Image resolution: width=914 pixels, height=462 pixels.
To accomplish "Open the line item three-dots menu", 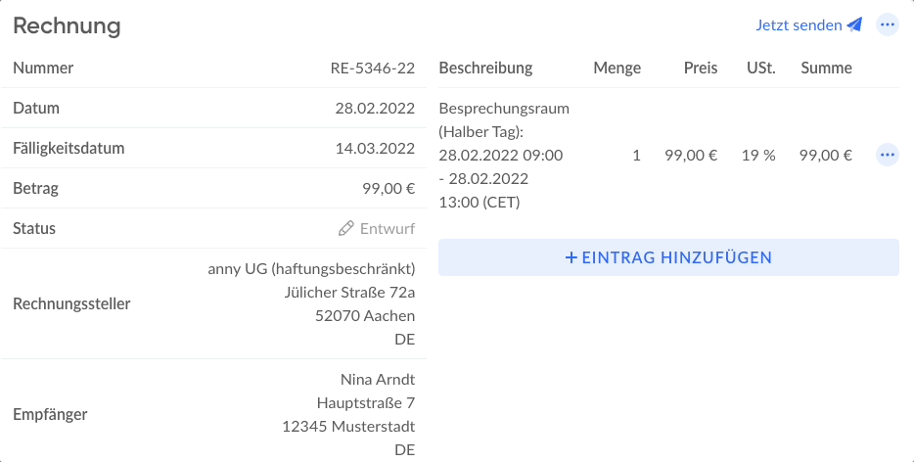I will (888, 156).
